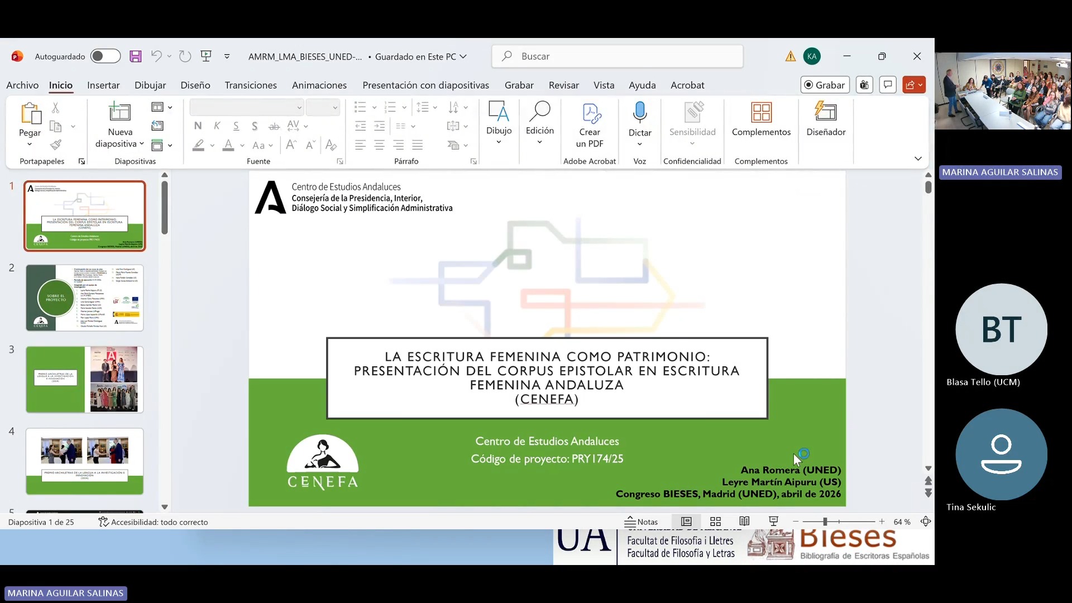Open Fuente dialog launcher
This screenshot has width=1072, height=603.
[x=339, y=161]
